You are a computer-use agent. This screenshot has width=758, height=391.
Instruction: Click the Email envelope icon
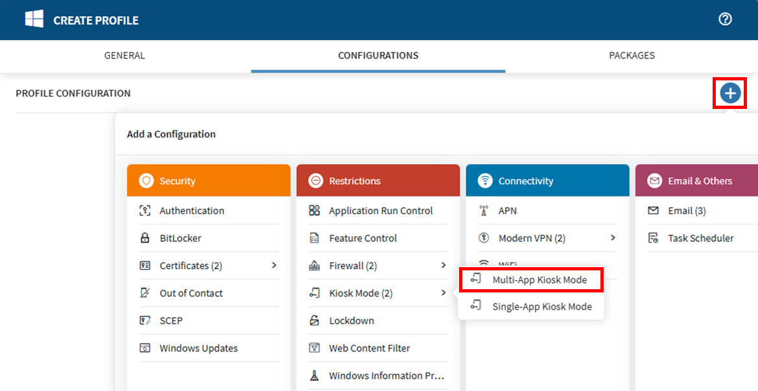tap(654, 211)
